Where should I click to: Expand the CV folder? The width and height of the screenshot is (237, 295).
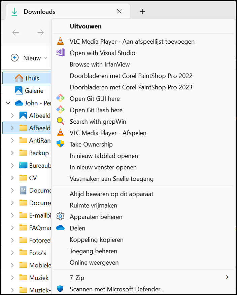(12, 178)
